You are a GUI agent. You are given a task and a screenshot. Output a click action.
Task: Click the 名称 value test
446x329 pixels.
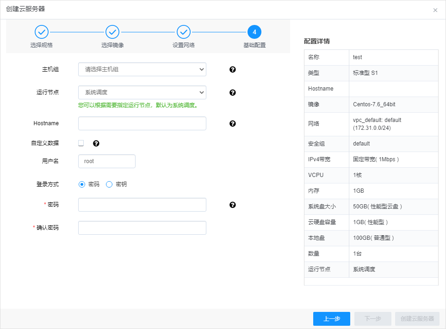click(358, 57)
